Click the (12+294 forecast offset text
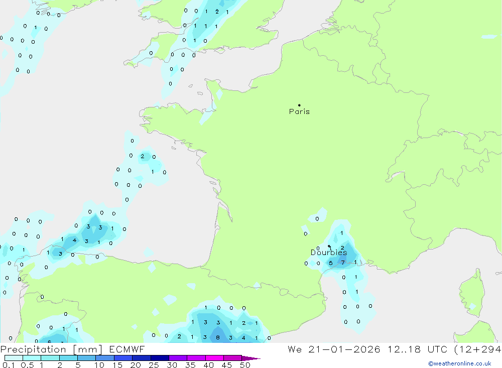This screenshot has height=368, width=502. pos(477,349)
